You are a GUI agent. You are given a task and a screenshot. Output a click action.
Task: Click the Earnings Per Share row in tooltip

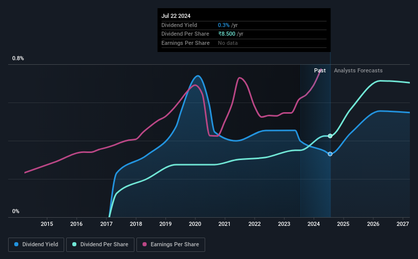coord(244,43)
